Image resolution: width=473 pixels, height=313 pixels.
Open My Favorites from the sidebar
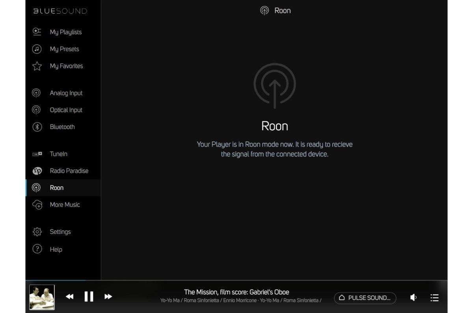66,66
